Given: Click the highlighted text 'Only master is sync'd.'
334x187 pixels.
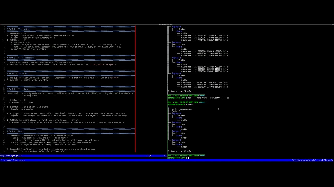Looking at the screenshot, I should tap(105, 65).
